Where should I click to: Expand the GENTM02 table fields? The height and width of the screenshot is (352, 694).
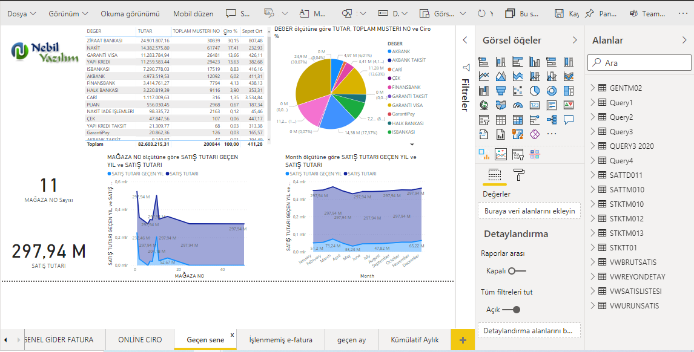[593, 88]
